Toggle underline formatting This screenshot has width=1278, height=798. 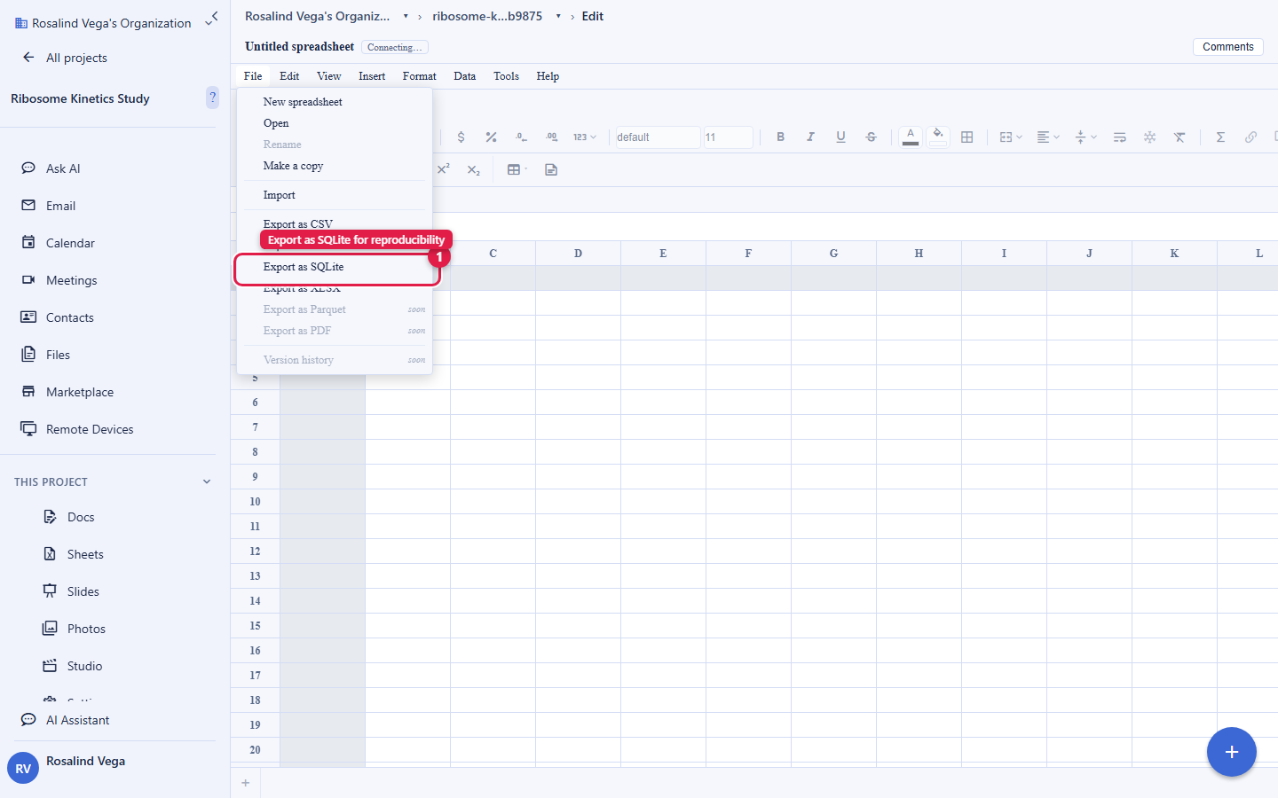(840, 137)
